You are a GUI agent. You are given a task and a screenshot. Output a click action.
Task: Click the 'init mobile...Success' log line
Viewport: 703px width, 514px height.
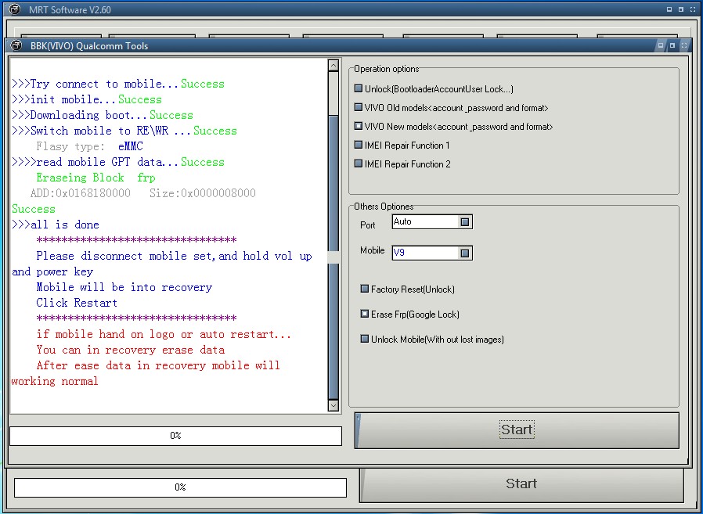(x=87, y=99)
